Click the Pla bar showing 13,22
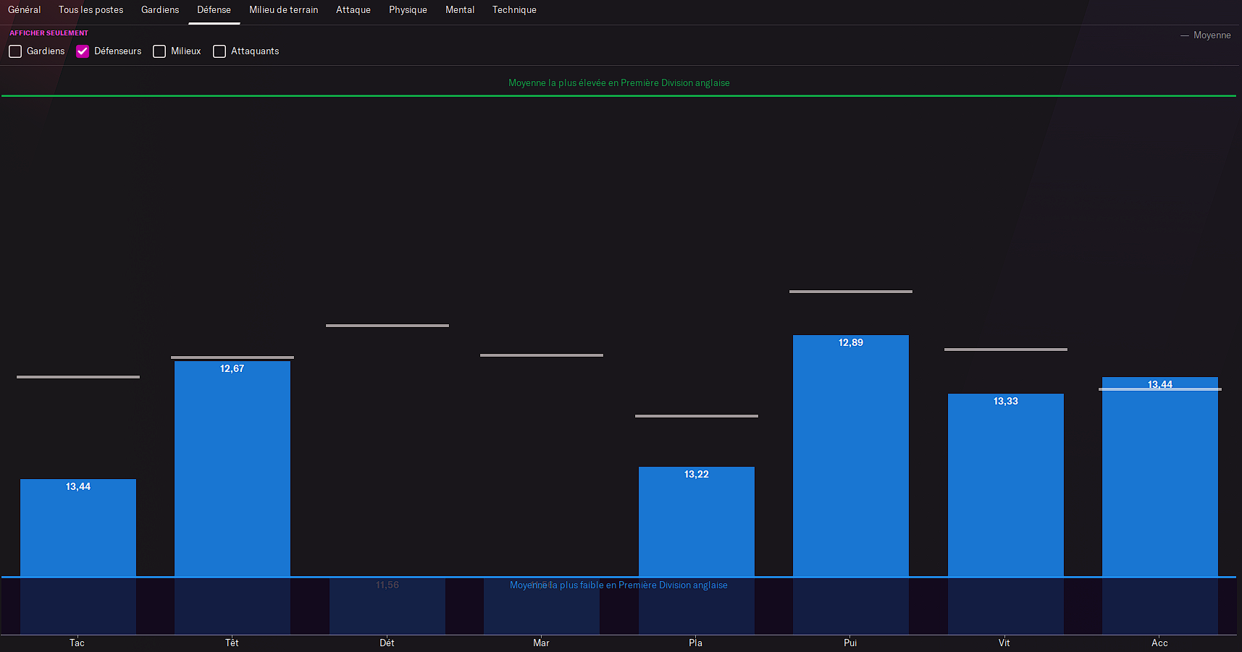 pos(697,551)
